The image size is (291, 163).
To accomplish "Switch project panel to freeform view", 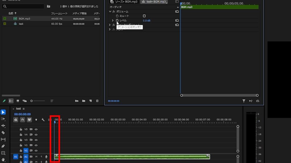I will tap(25, 101).
